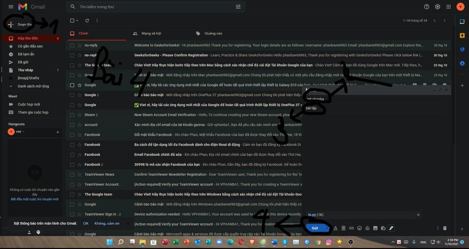The height and width of the screenshot is (249, 469).
Task: Open File Explorer from the taskbar
Action: 142,242
